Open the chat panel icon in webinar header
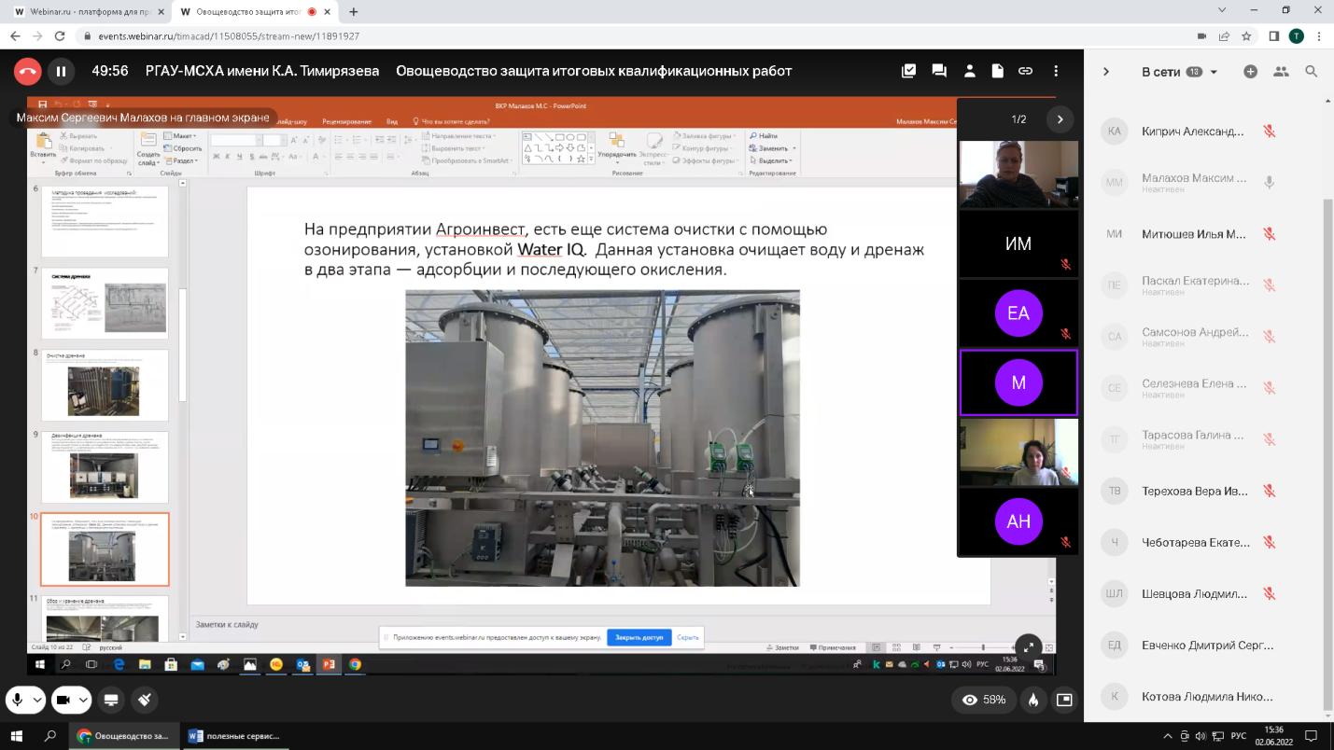 pos(939,71)
